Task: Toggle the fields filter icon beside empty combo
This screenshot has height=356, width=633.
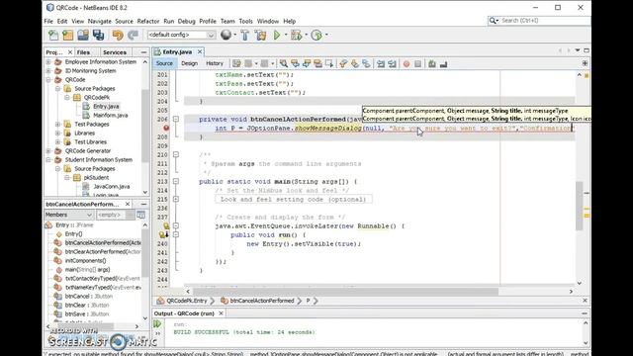Action: pyautogui.click(x=140, y=216)
